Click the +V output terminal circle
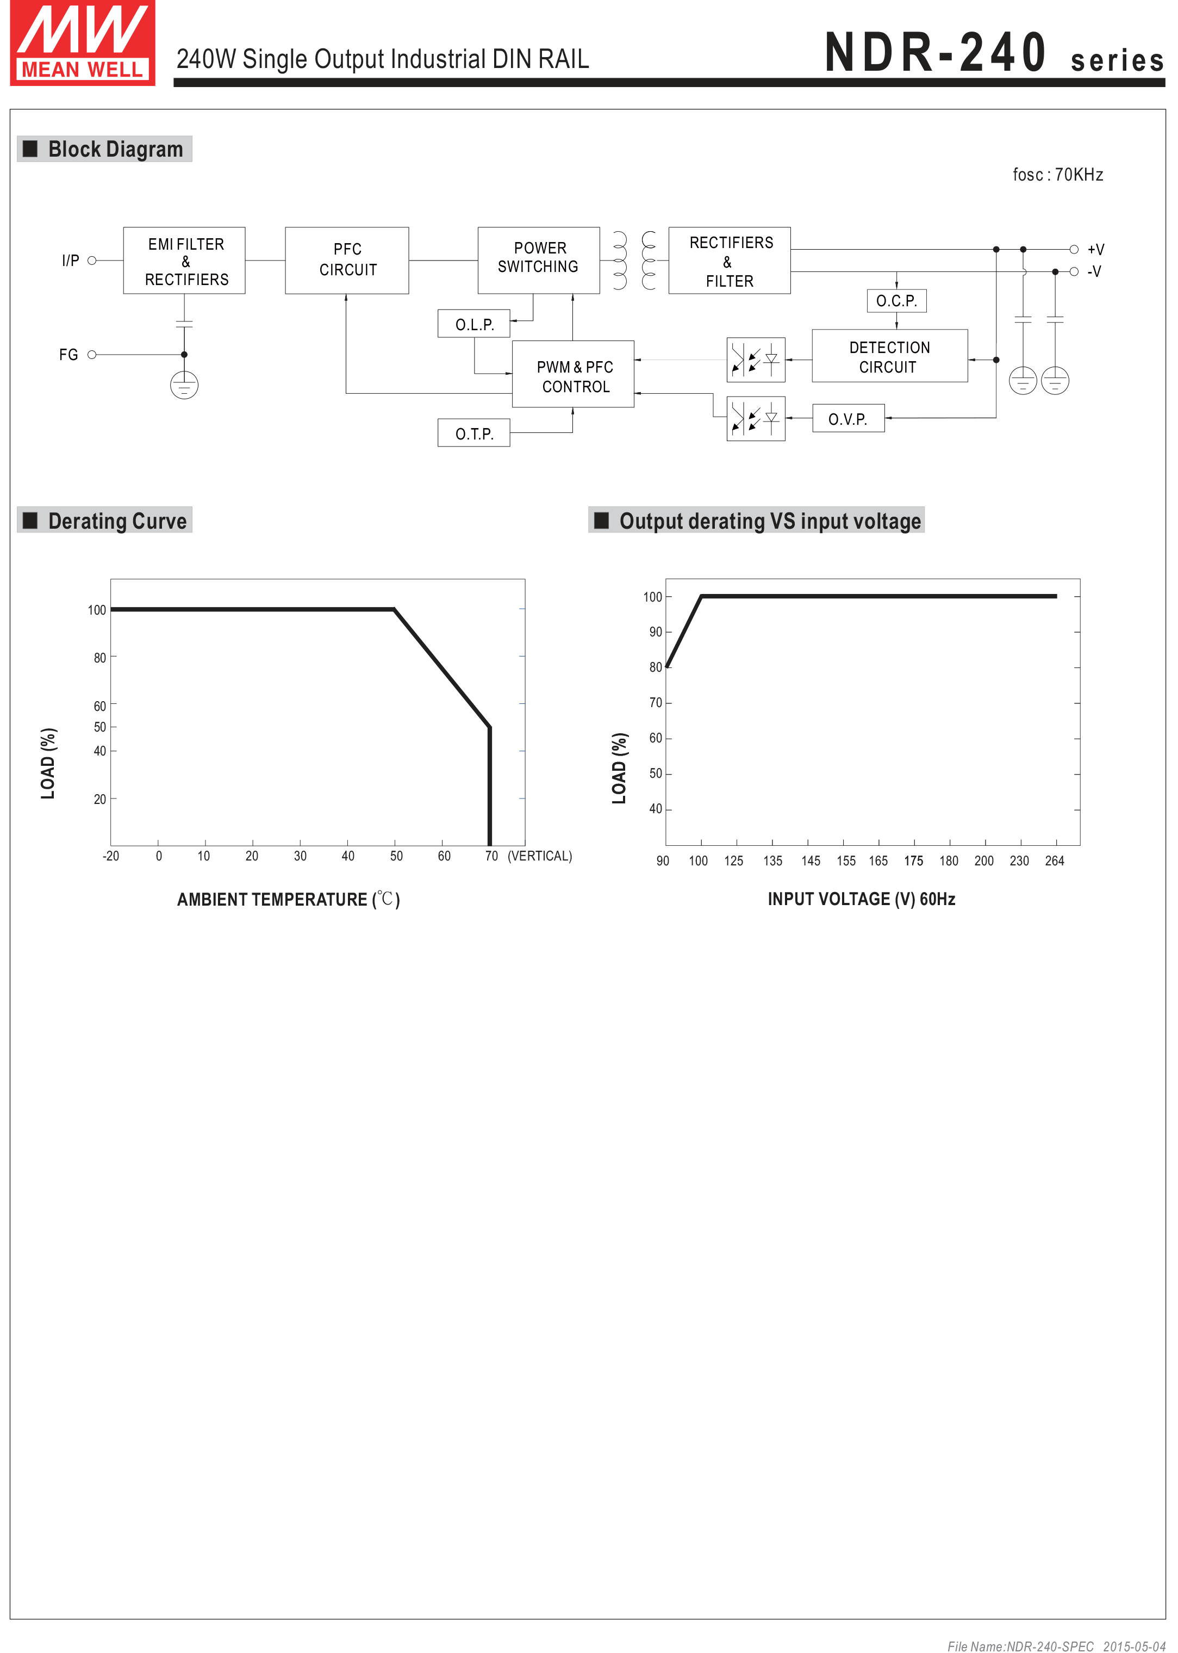1178x1653 pixels. 1074,250
